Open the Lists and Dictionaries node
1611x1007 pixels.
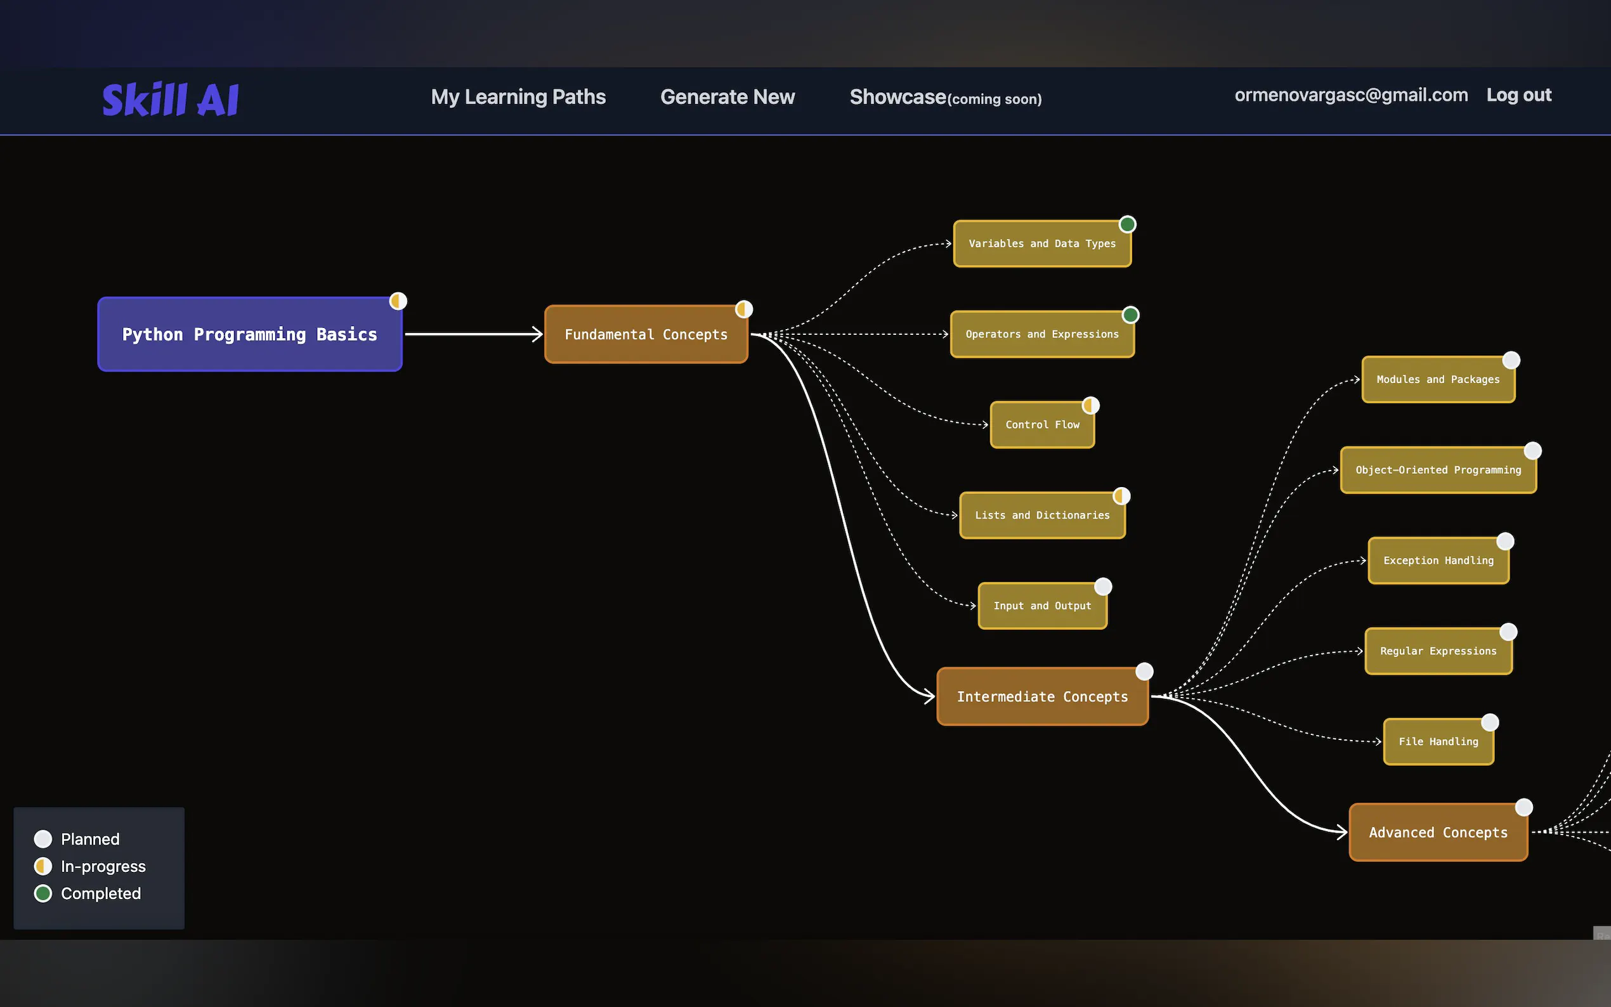coord(1042,516)
